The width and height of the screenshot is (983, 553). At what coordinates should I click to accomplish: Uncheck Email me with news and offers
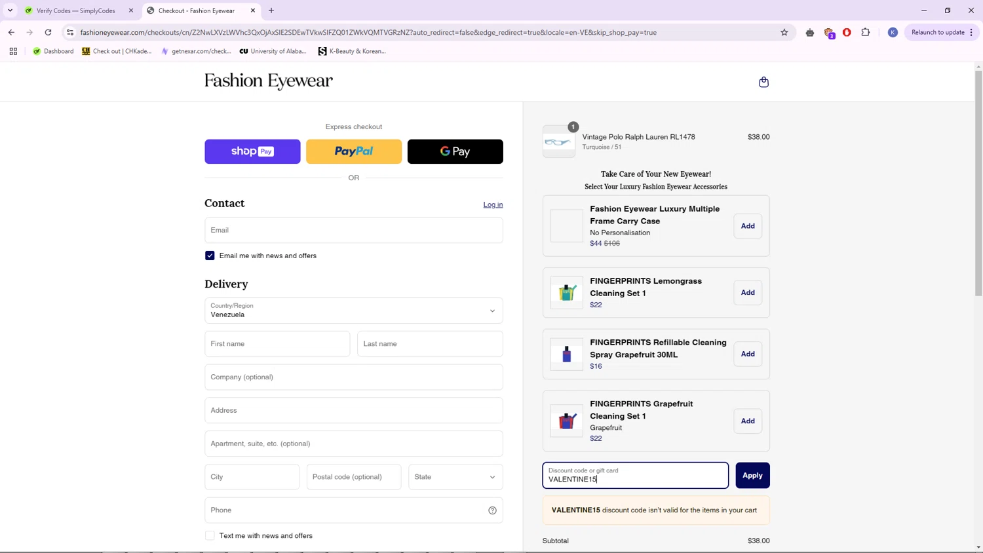(210, 256)
